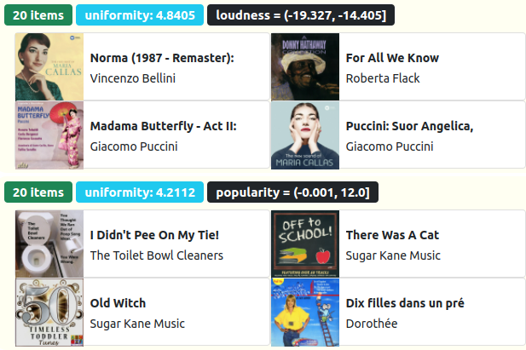Click the Off to School album cover

305,244
